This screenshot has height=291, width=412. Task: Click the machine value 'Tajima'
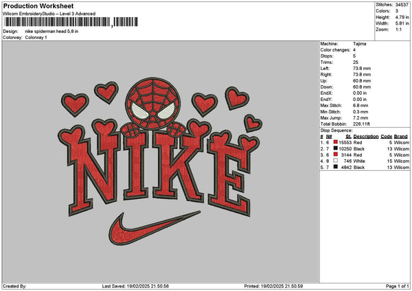coord(359,44)
